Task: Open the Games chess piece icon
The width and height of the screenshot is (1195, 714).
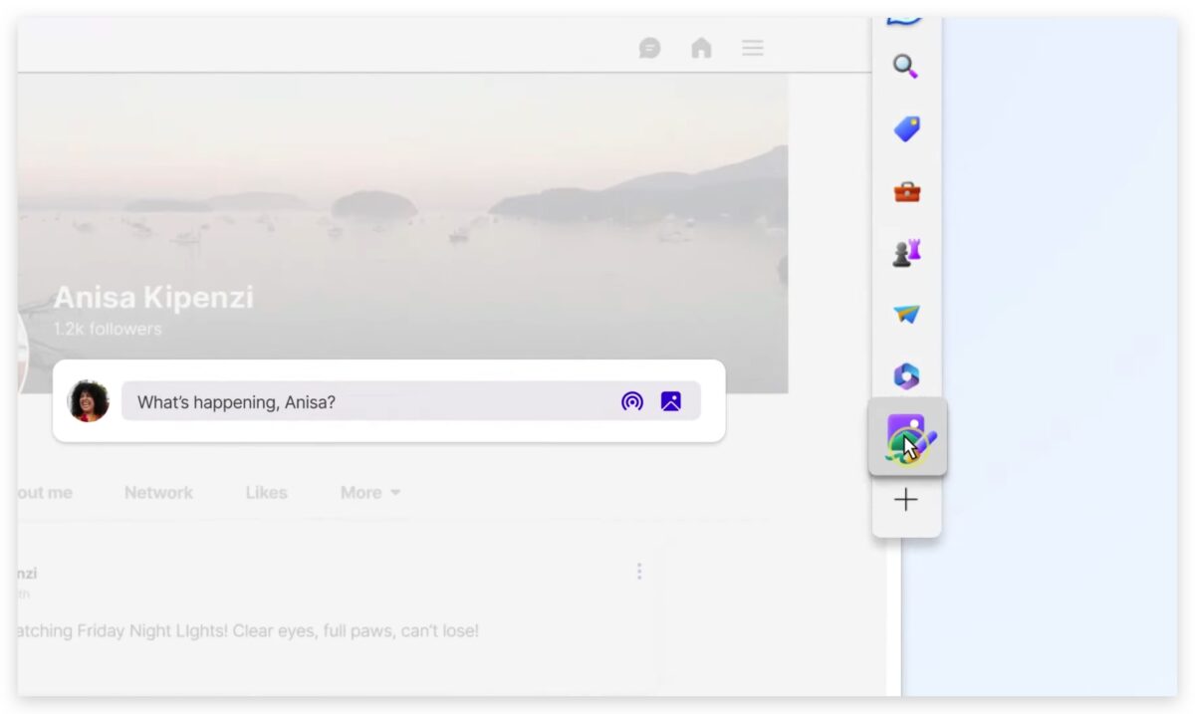Action: 906,253
